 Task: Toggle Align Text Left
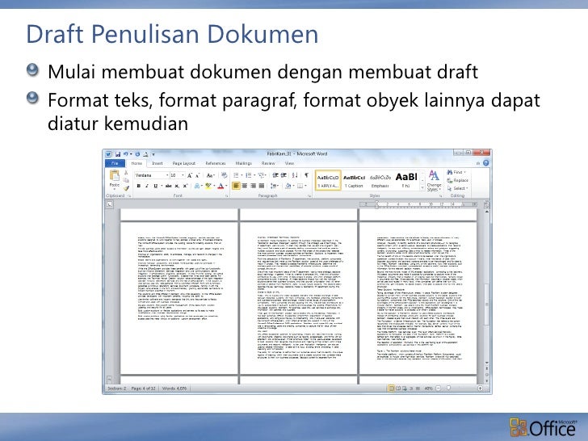pyautogui.click(x=236, y=186)
